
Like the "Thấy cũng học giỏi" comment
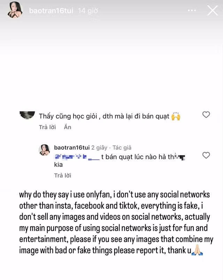(206, 115)
